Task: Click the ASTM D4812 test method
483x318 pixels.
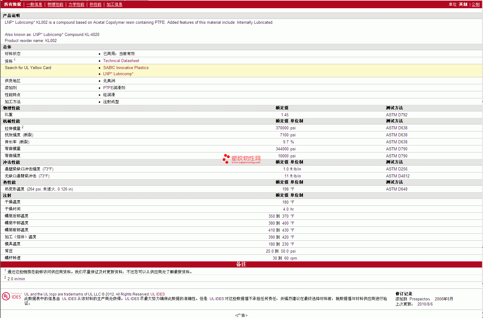Action: (398, 176)
